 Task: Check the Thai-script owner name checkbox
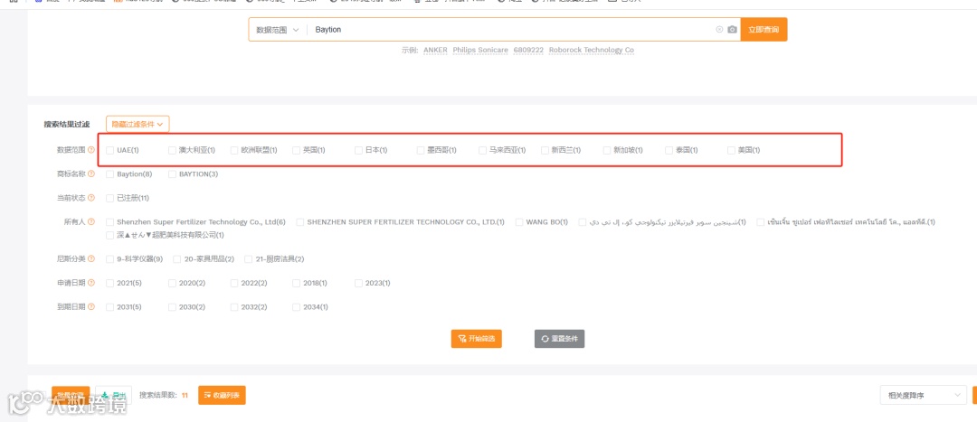tap(761, 221)
